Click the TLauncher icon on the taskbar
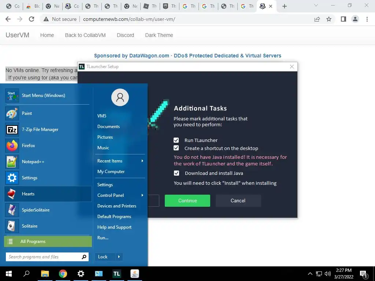Screen dimensions: 375x281 [x=117, y=274]
